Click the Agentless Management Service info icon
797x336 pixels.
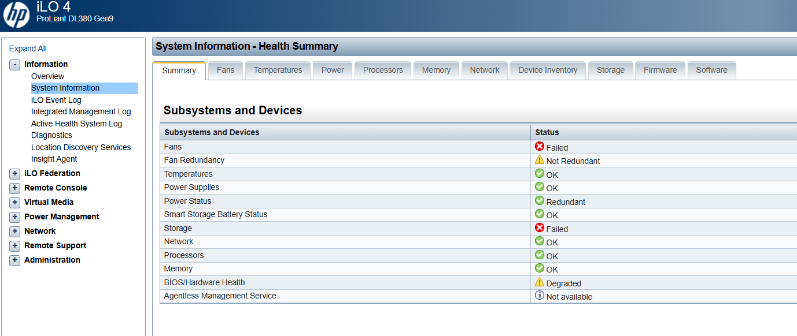pyautogui.click(x=540, y=296)
